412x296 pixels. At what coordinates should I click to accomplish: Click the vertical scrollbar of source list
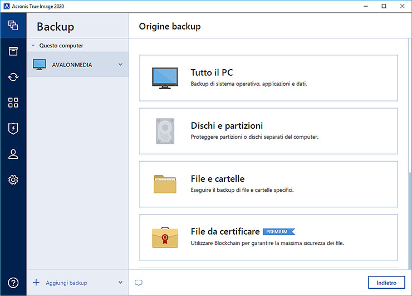click(x=409, y=217)
